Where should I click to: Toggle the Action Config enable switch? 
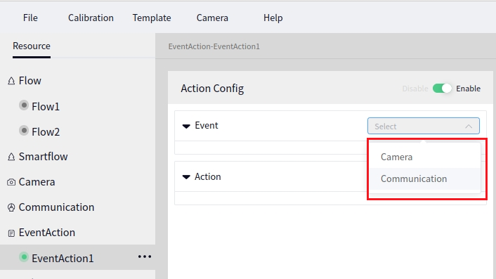click(442, 89)
